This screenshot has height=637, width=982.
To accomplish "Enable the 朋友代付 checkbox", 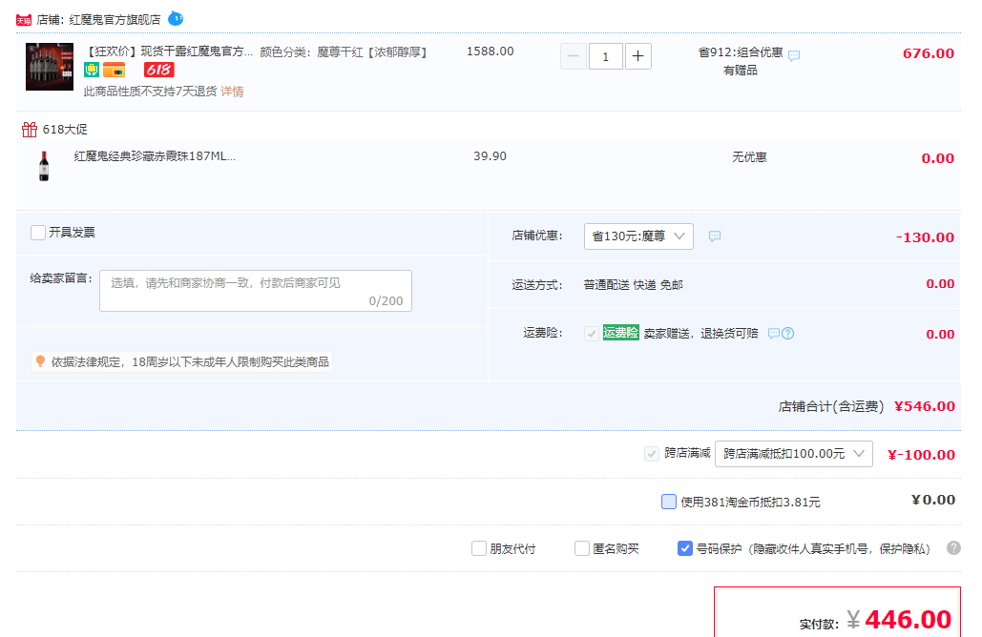I will (x=479, y=548).
